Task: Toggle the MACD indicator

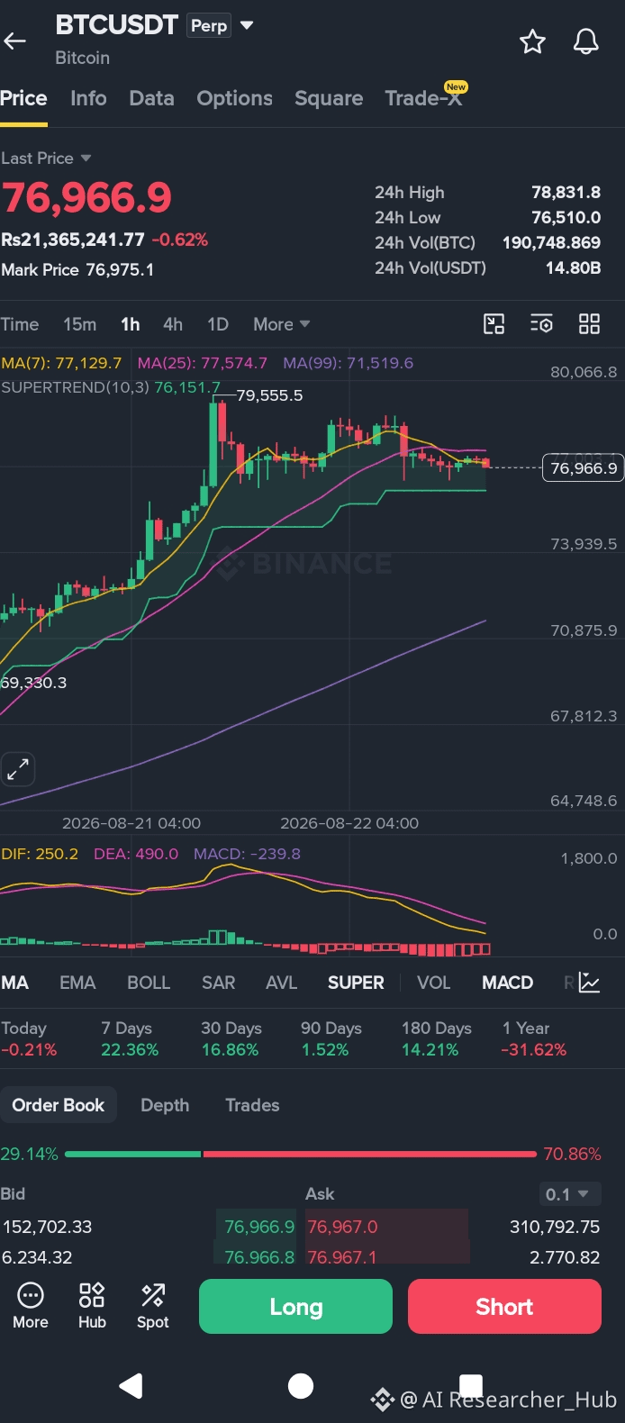Action: click(507, 983)
